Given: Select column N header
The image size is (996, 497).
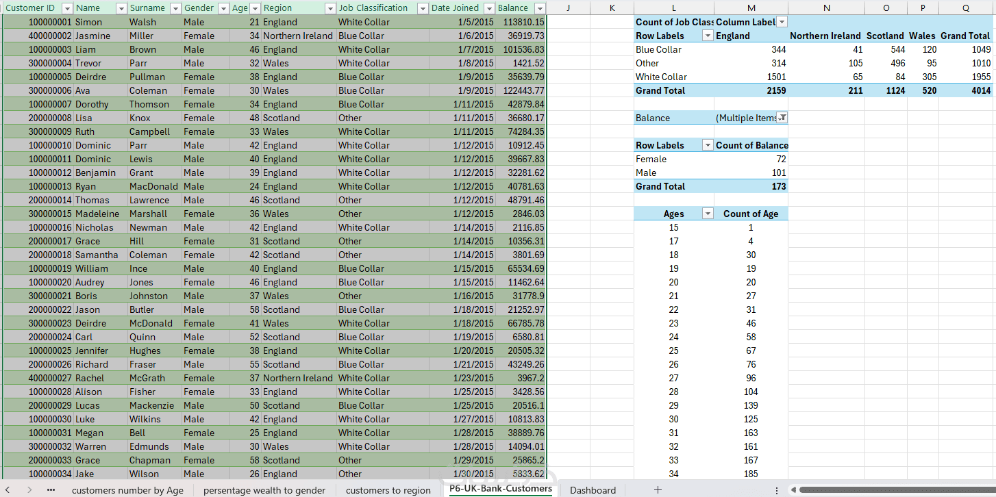Looking at the screenshot, I should pos(826,8).
